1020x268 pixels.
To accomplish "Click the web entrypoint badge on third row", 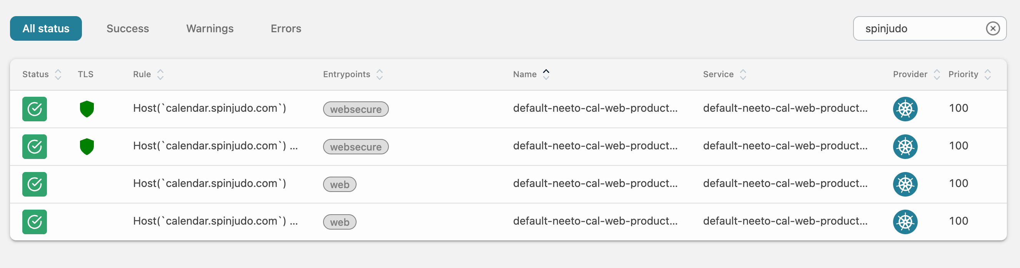I will tap(340, 184).
